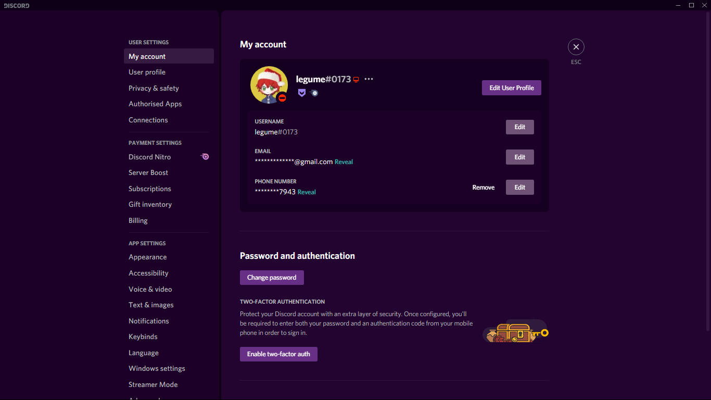
Task: Click the HypeSquad purple badge icon
Action: point(301,93)
